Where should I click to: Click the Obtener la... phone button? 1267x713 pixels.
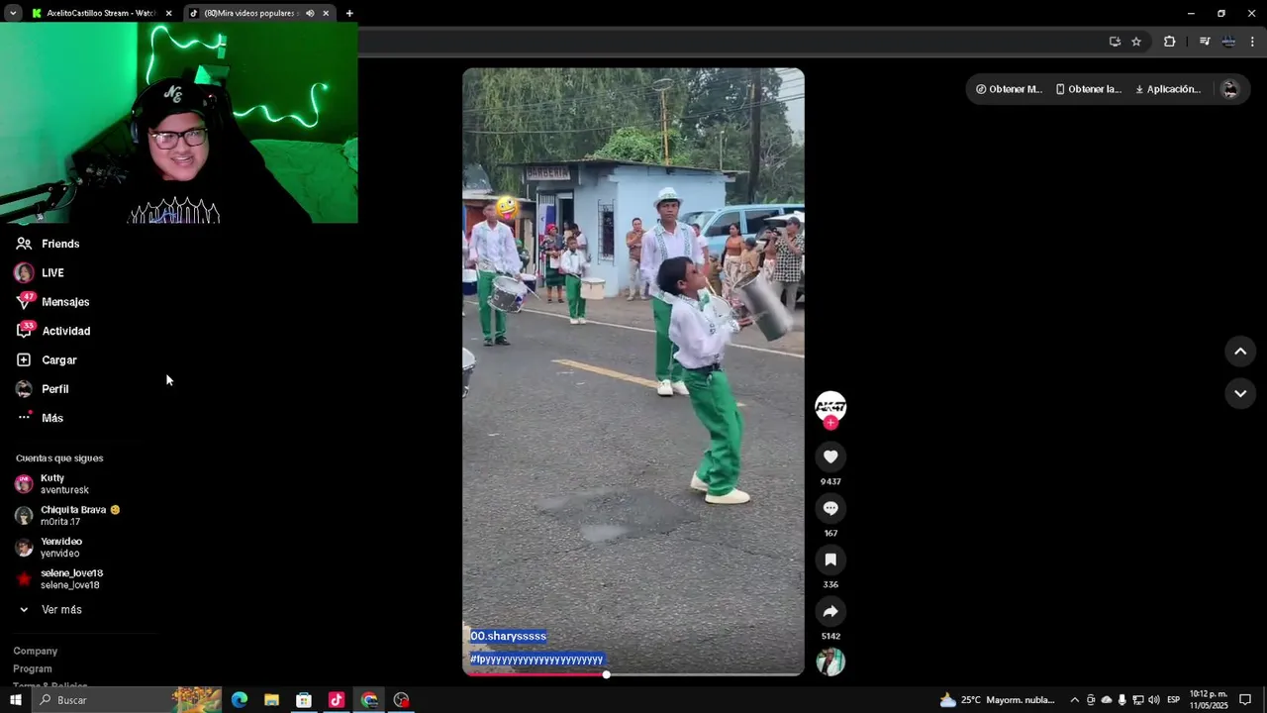tap(1088, 89)
